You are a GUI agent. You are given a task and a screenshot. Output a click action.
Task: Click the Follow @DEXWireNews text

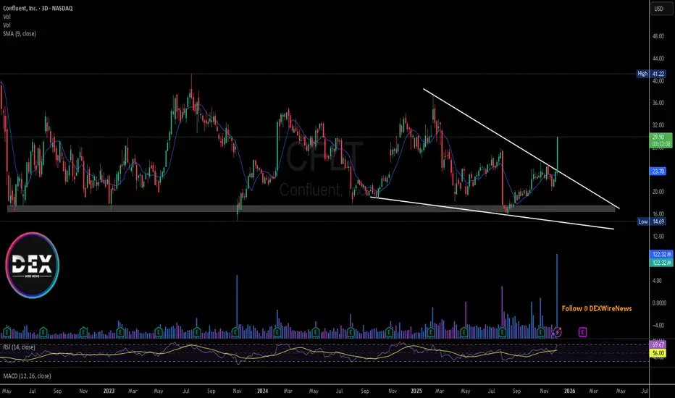tap(597, 308)
